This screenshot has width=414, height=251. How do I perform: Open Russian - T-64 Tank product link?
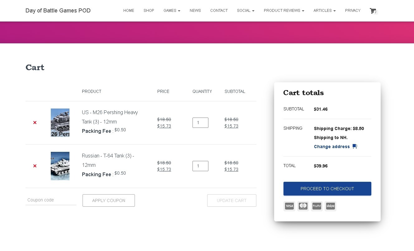coord(108,160)
